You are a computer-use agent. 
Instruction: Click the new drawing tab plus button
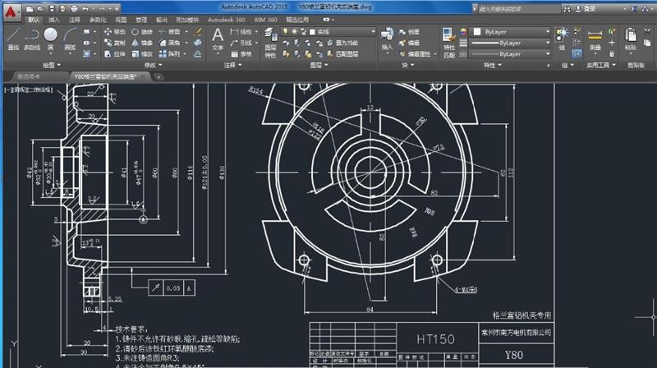click(x=159, y=76)
